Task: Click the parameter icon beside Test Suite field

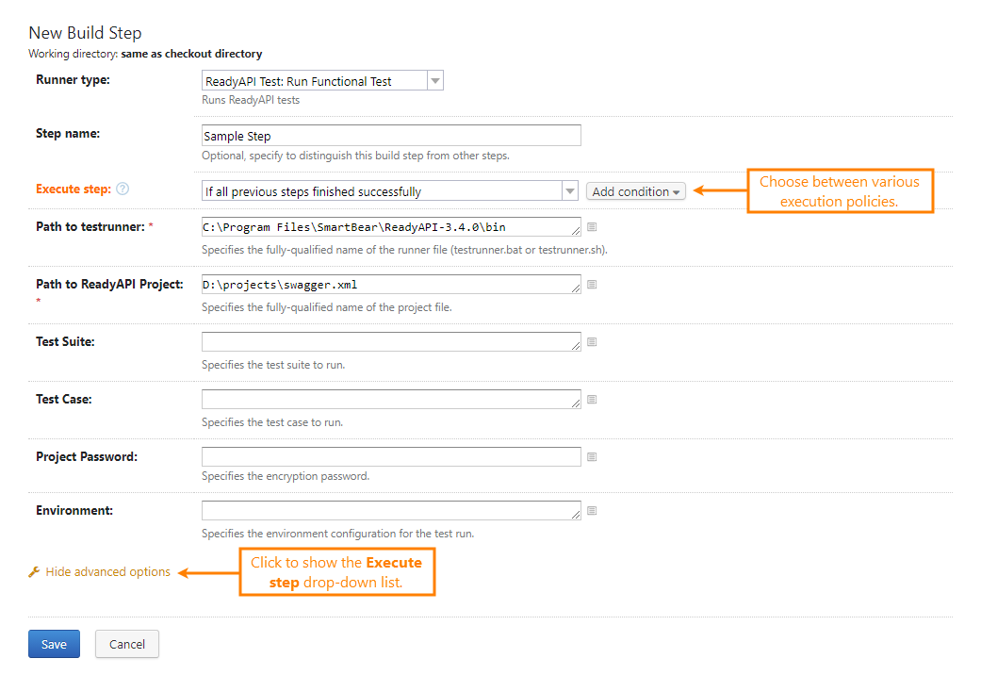Action: point(592,341)
